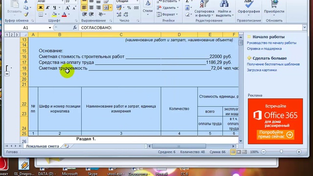
Task: Click the accounting number format icon
Action: tap(119, 8)
